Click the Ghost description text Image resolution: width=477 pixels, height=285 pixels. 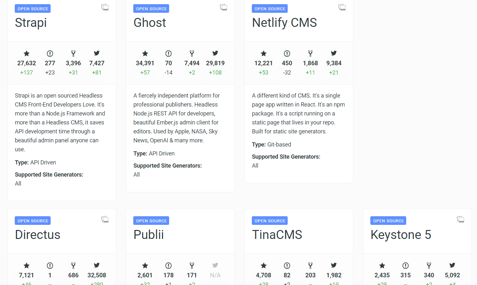coord(176,118)
